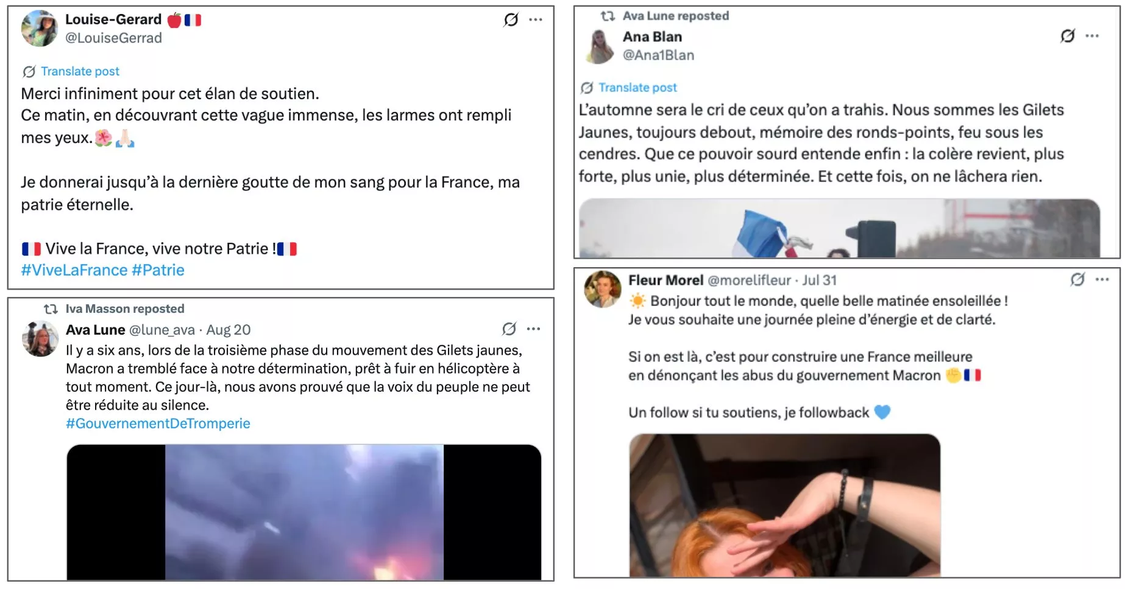Image resolution: width=1125 pixels, height=589 pixels.
Task: Open more options on Fleur Morel's post
Action: [x=1102, y=279]
